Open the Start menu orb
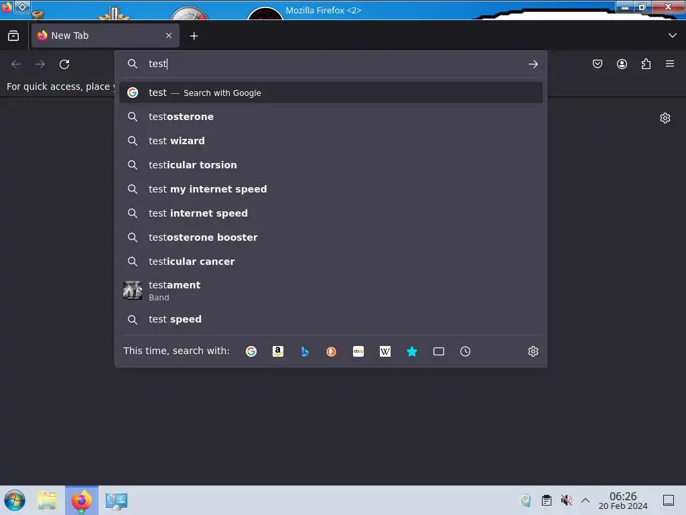 pos(15,500)
